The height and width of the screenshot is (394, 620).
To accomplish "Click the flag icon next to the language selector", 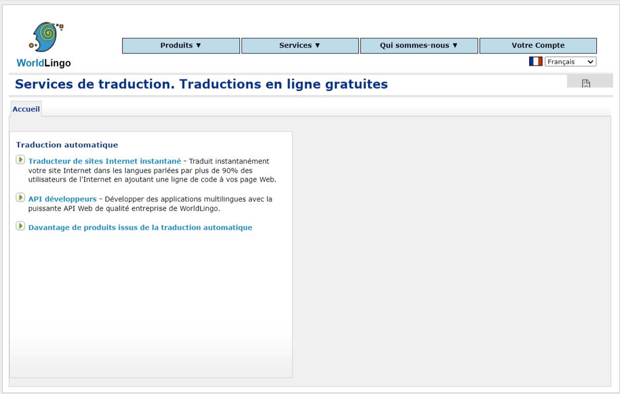I will (535, 61).
